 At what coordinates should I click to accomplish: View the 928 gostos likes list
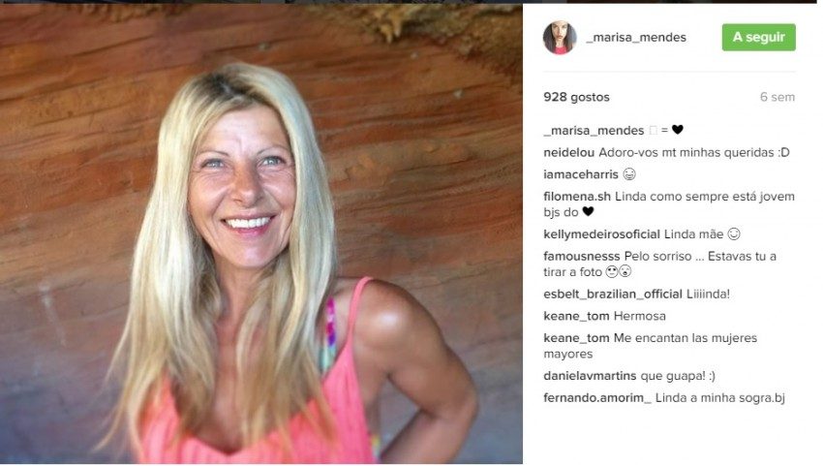coord(576,97)
